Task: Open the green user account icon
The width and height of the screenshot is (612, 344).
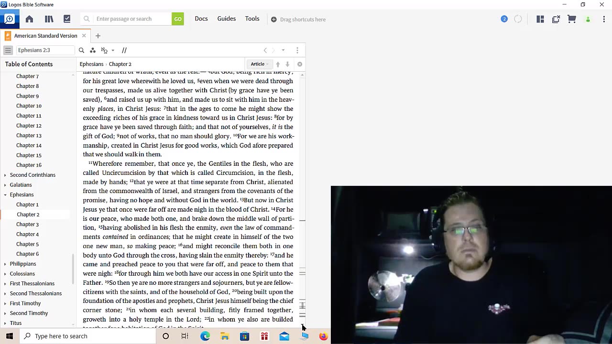Action: [x=588, y=20]
